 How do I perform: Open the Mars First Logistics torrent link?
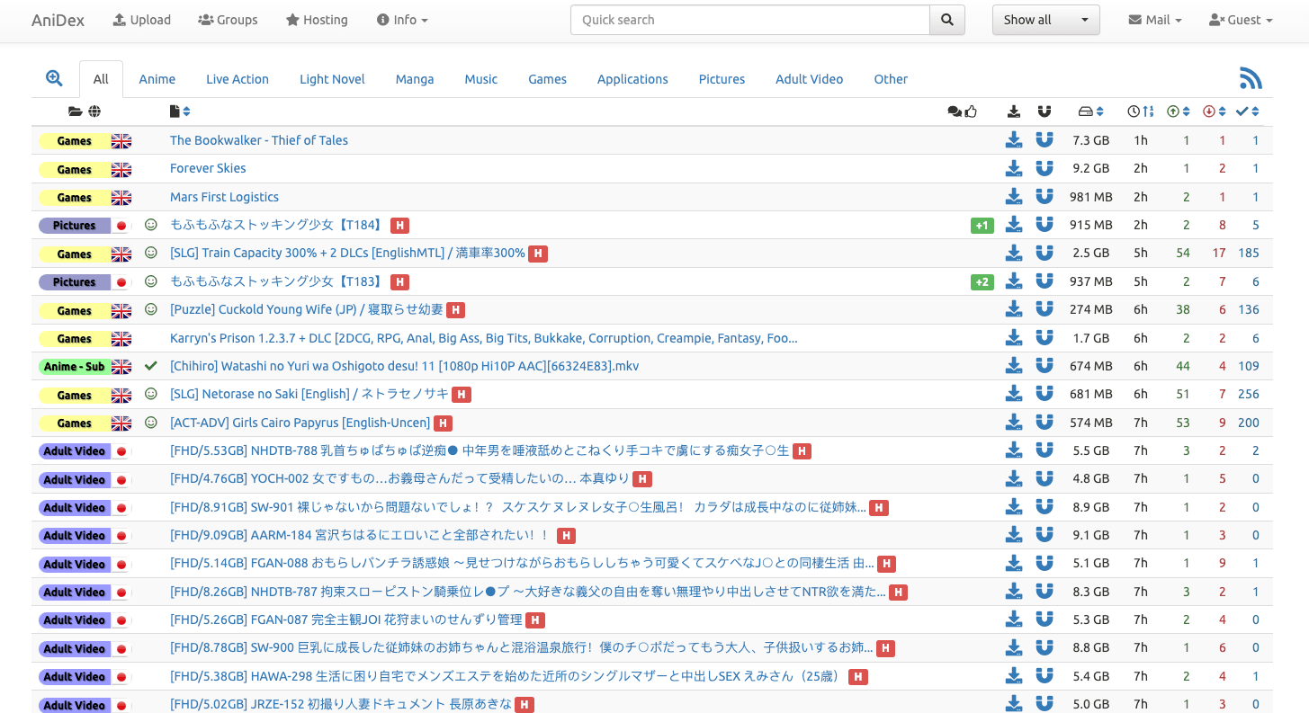(x=224, y=197)
